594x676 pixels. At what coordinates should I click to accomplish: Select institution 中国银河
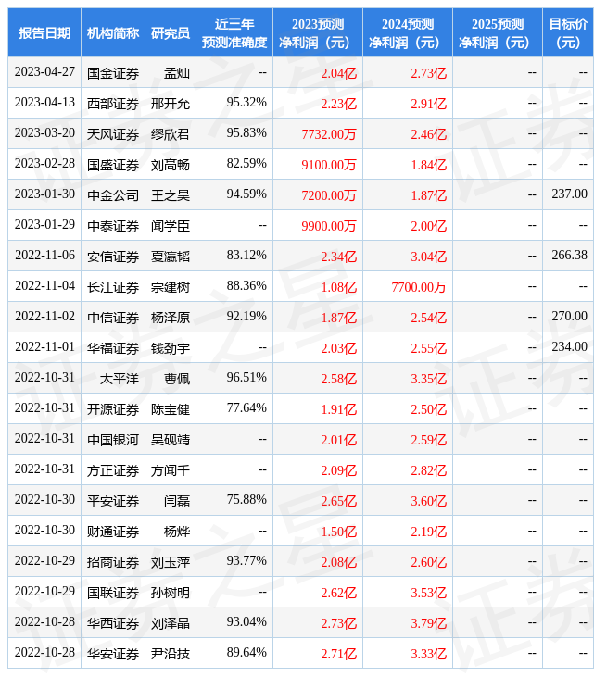(x=113, y=440)
